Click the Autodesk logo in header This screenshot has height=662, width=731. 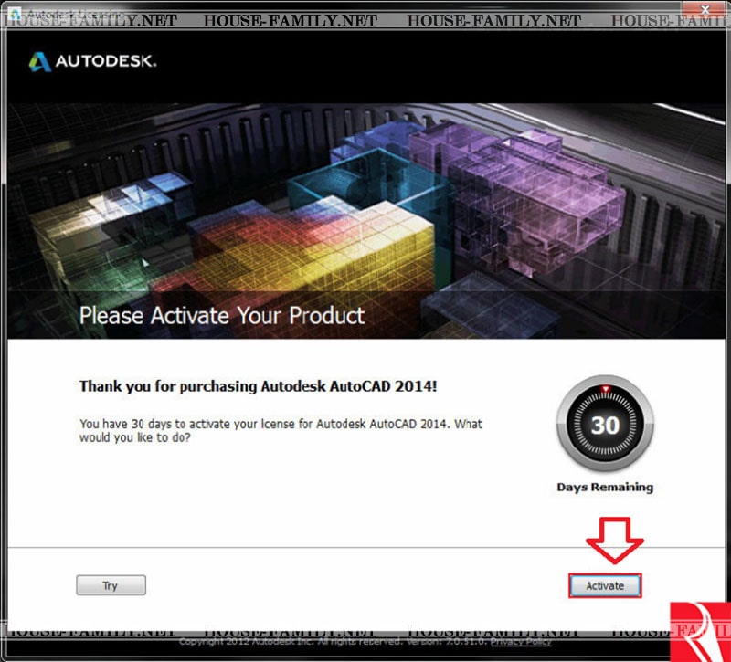click(x=92, y=61)
